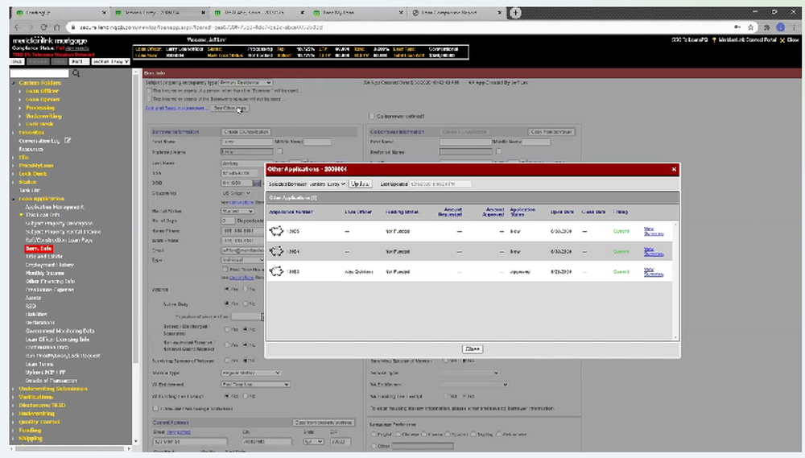Click the browser profile avatar icon
Viewport: 805px width, 458px height.
coord(780,27)
